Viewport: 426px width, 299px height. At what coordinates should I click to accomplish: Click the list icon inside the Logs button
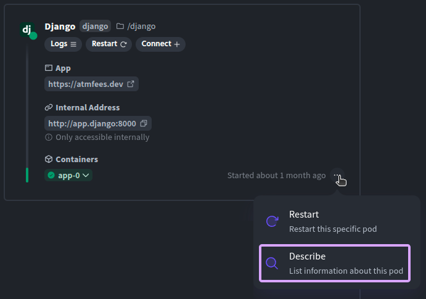tap(73, 44)
